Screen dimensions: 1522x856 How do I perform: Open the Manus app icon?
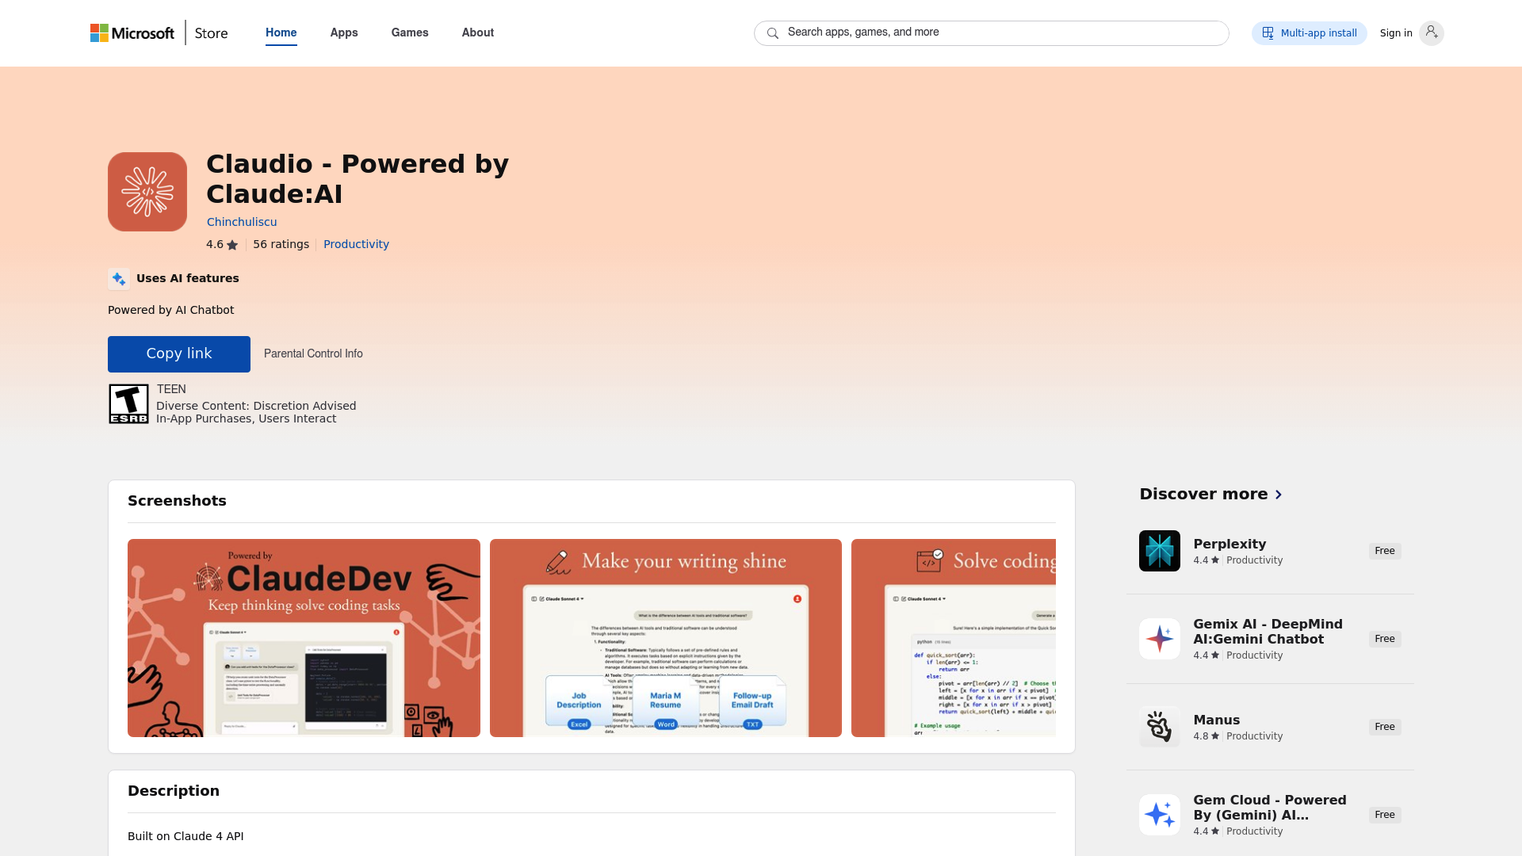tap(1159, 727)
